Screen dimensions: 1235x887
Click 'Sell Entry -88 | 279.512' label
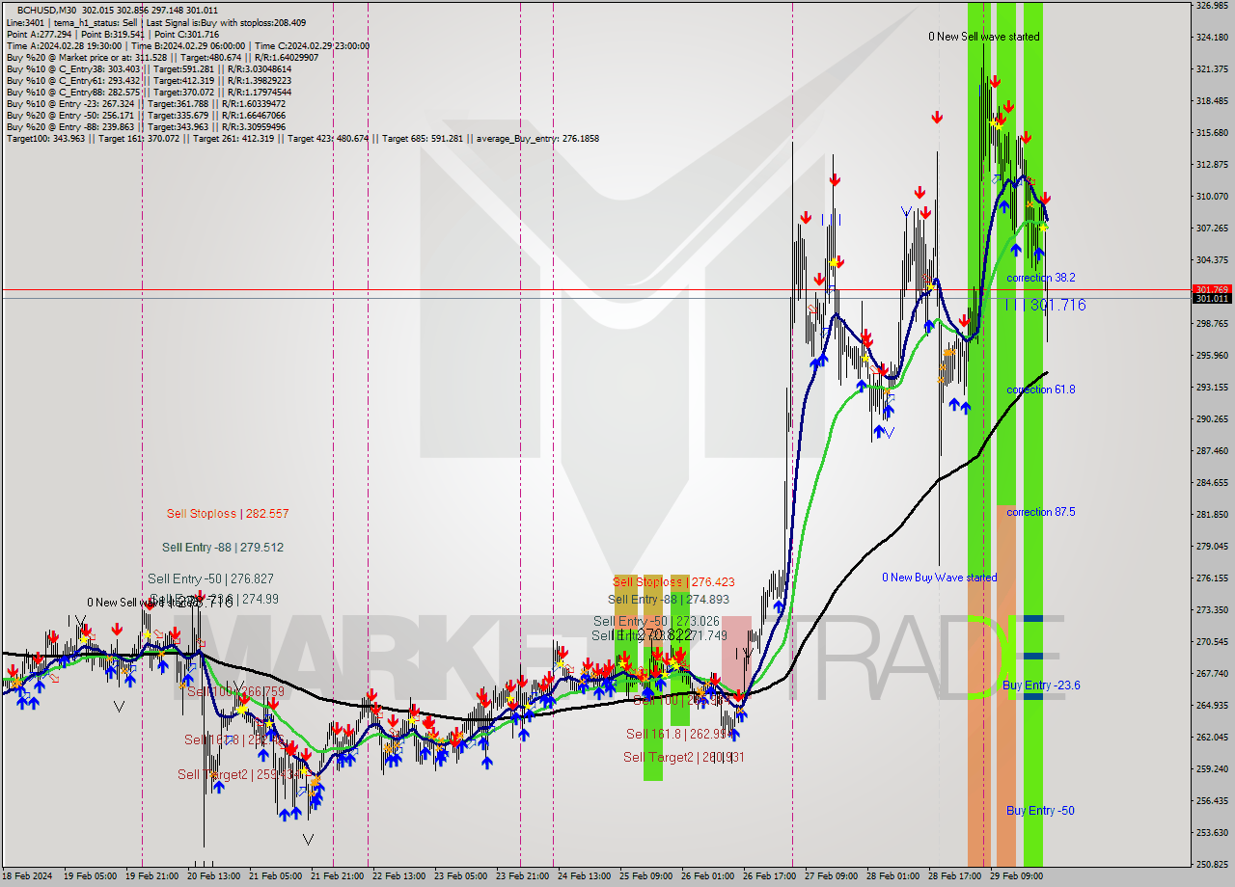click(223, 548)
